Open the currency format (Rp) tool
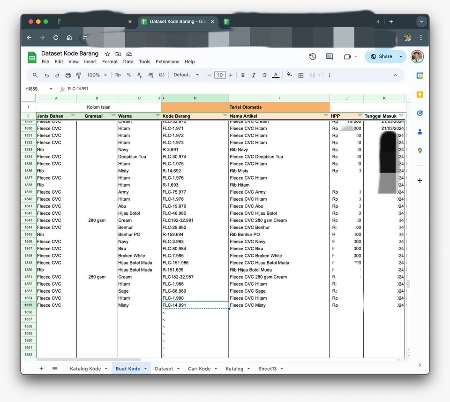The width and height of the screenshot is (450, 402). (x=118, y=75)
